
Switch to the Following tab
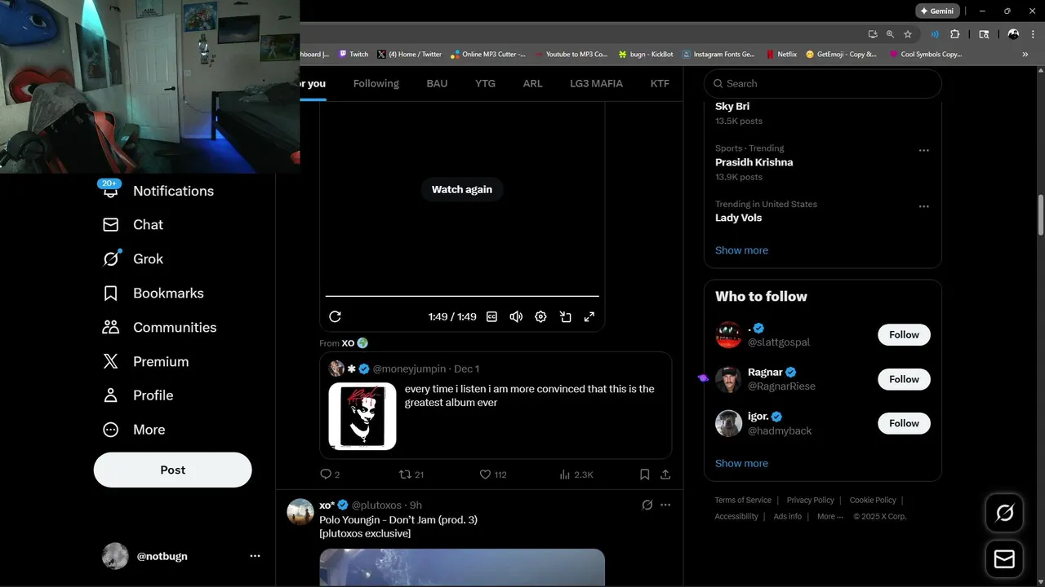point(376,83)
